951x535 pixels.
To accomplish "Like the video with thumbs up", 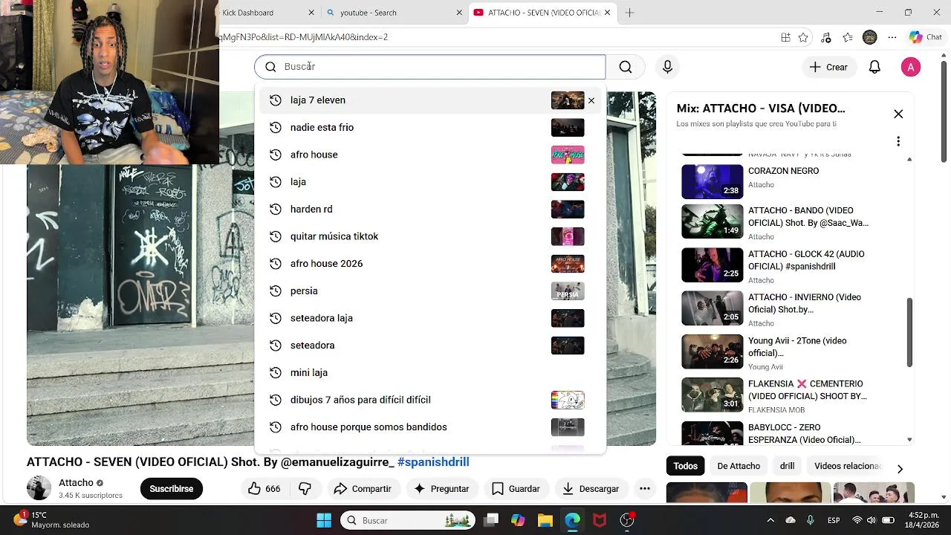I will 264,488.
